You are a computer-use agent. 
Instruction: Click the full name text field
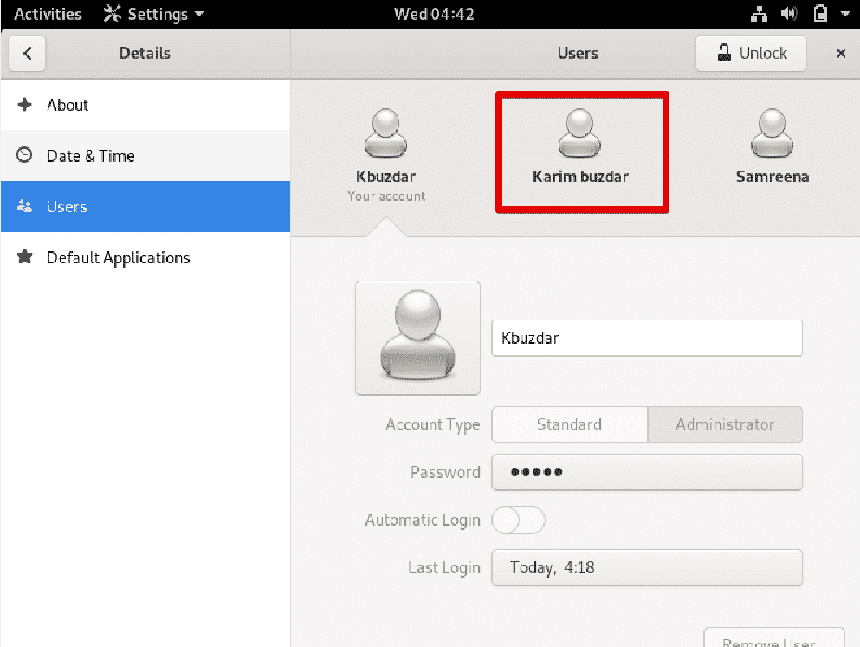pos(647,339)
